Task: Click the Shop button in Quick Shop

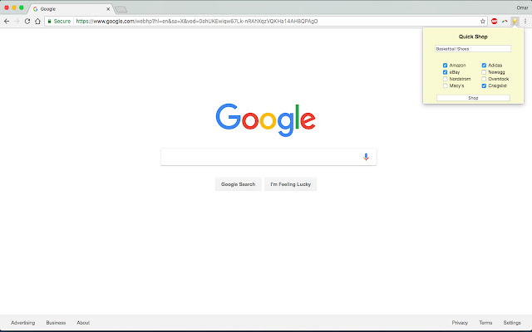Action: click(473, 98)
